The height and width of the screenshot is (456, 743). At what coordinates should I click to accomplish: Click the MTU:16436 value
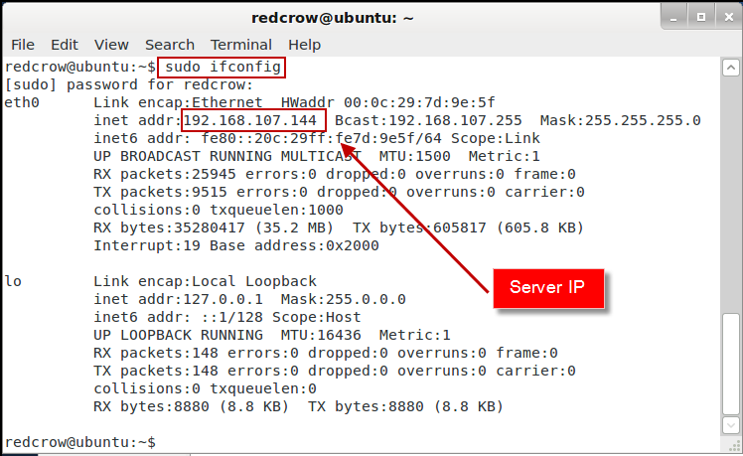click(x=321, y=335)
